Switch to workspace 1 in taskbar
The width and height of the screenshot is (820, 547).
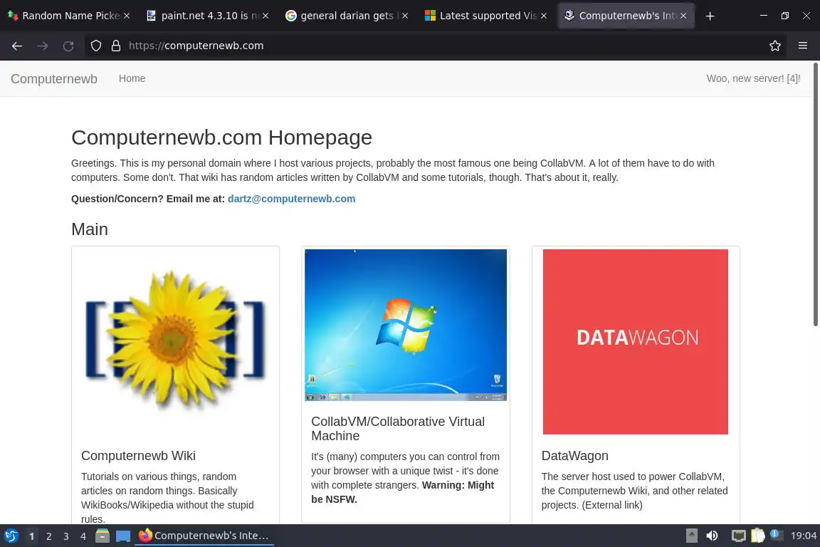coord(32,536)
